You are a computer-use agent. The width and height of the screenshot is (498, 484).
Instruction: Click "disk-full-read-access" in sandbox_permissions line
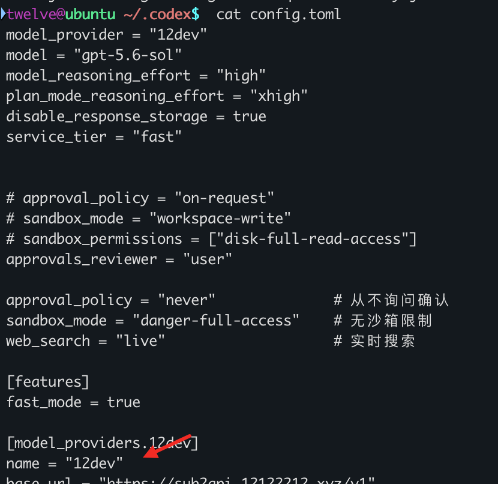point(313,239)
